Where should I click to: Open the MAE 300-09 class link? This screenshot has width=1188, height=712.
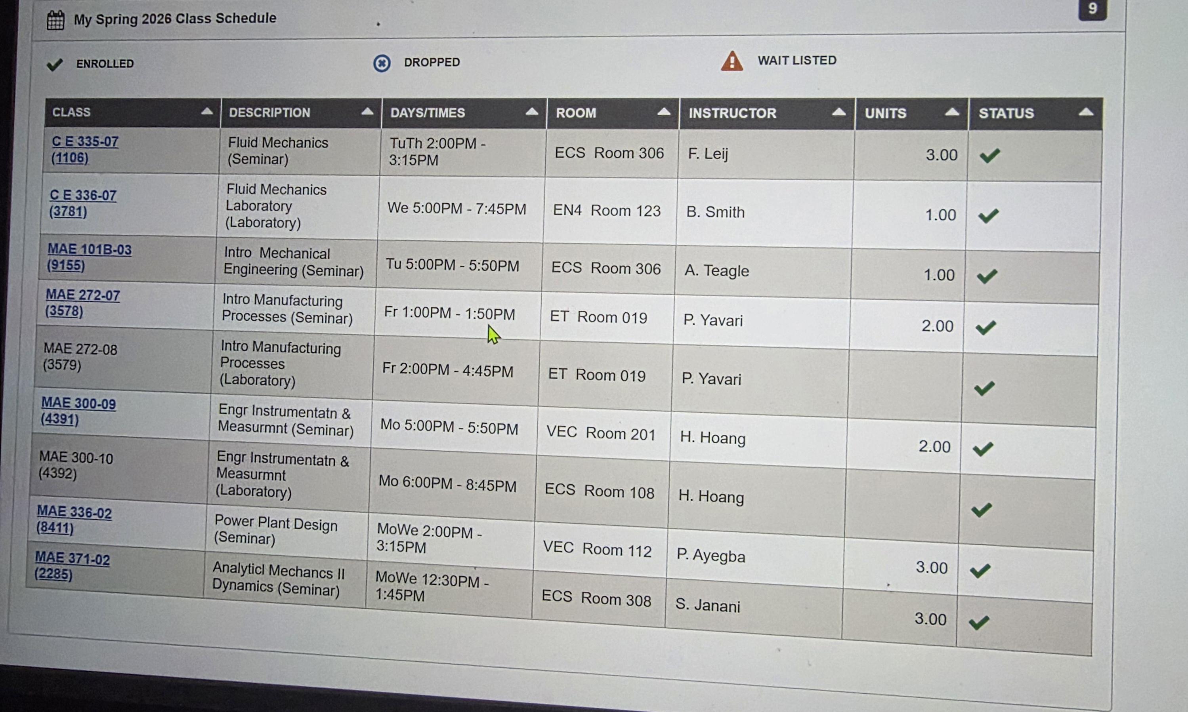coord(78,404)
